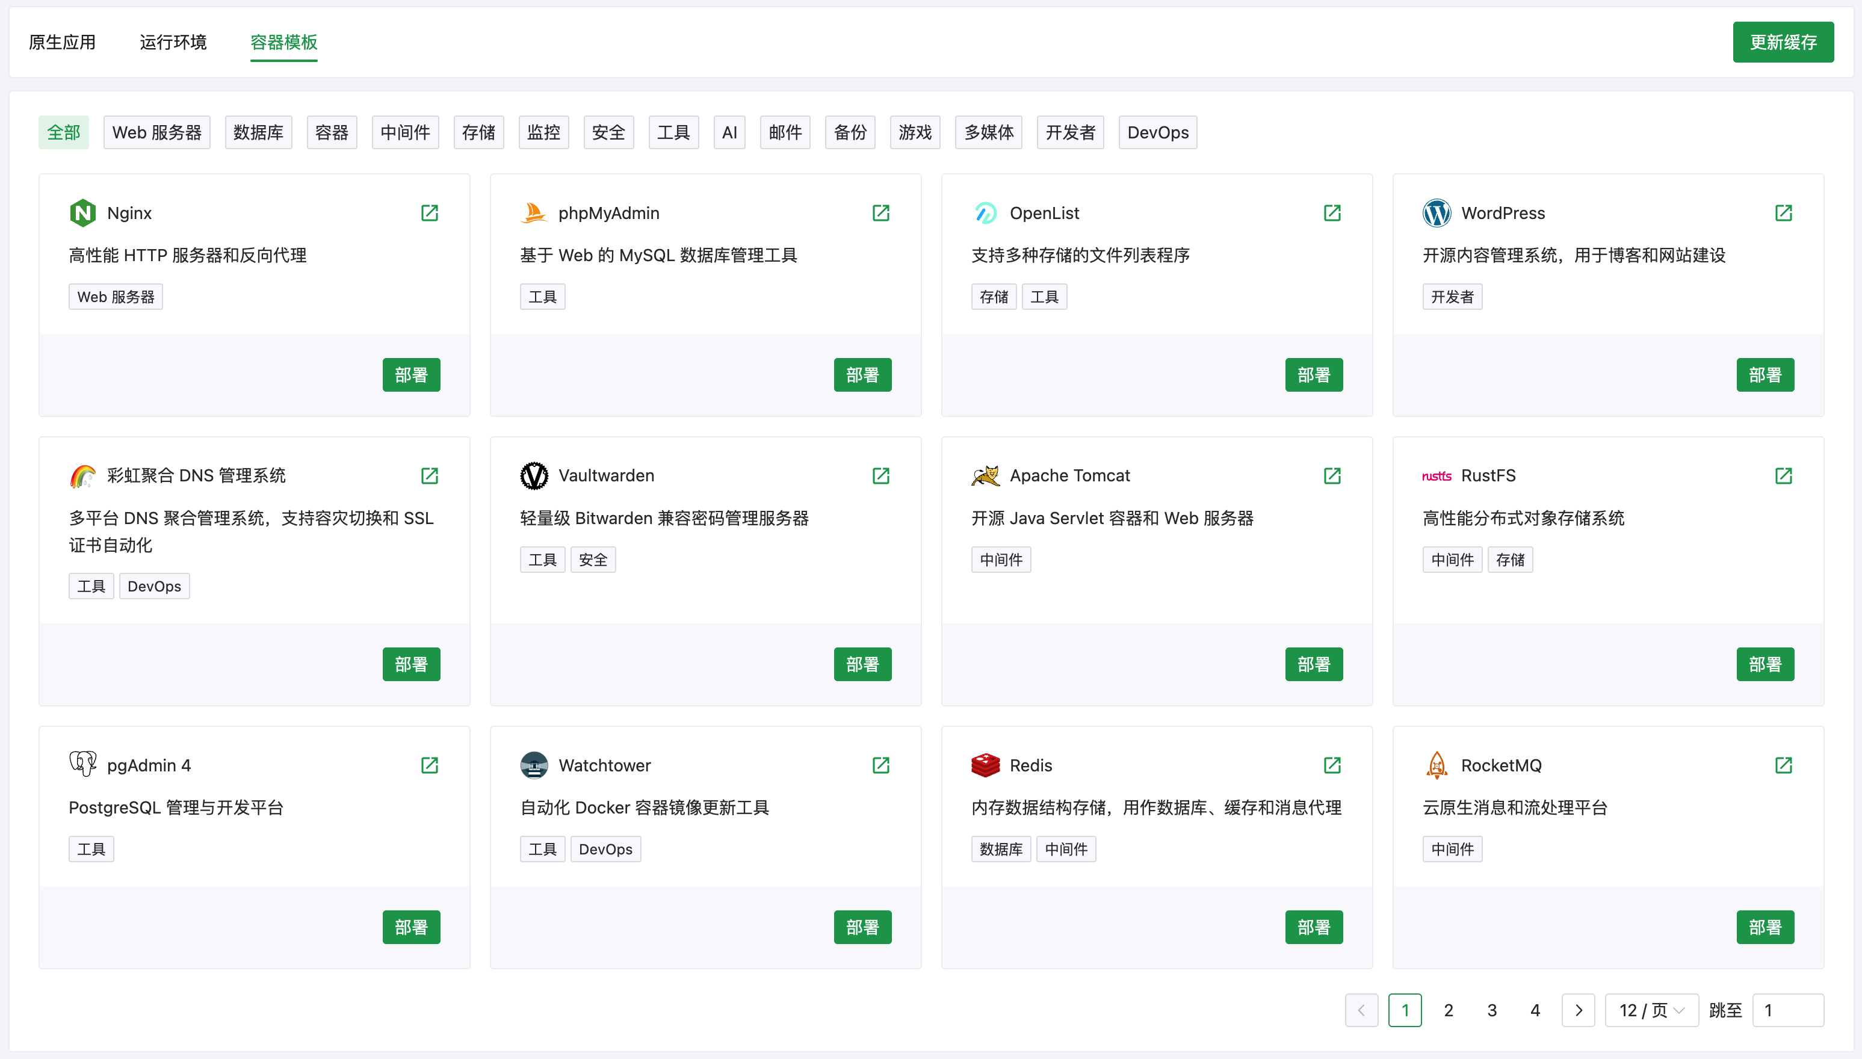Click the WordPress logo icon

[1437, 212]
